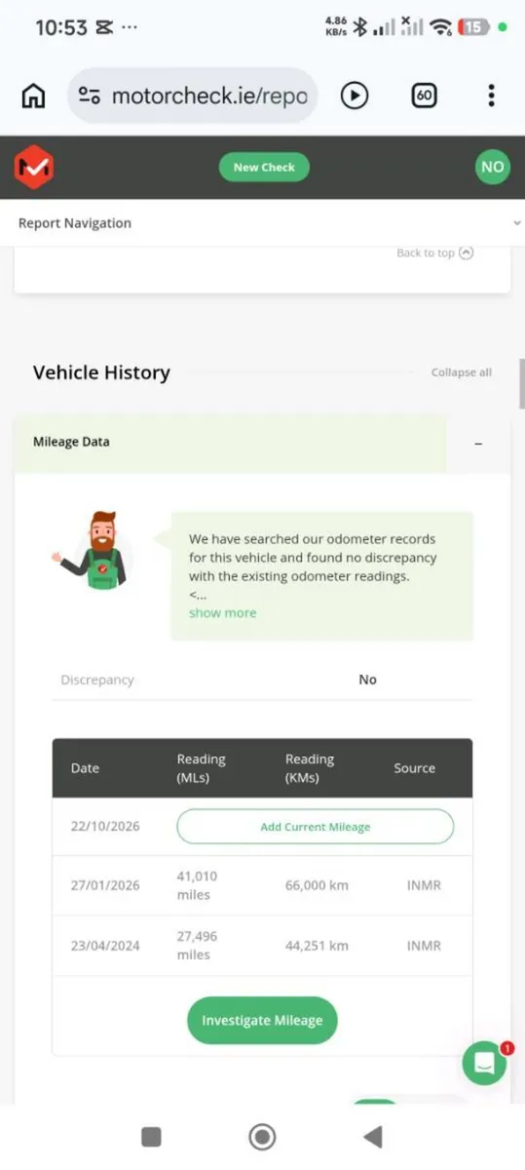The width and height of the screenshot is (525, 1170).
Task: Click the New Check button
Action: point(264,167)
